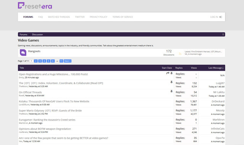244x145 pixels.
Task: Open the Twitter nav link
Action: click(80, 17)
